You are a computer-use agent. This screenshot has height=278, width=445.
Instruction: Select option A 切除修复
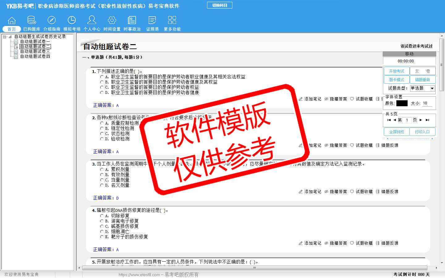click(102, 216)
